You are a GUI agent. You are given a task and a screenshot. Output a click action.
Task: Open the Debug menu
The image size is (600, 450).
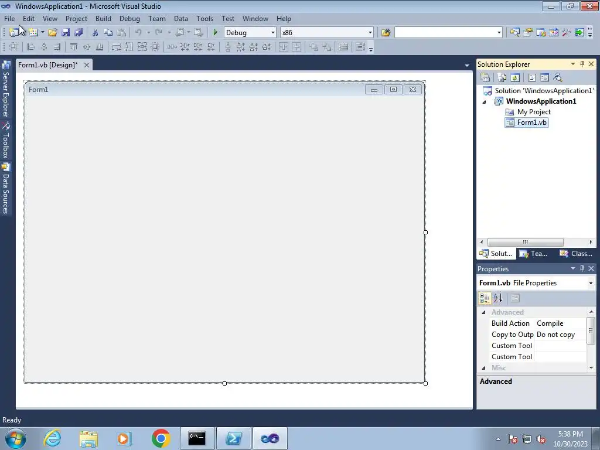[129, 18]
